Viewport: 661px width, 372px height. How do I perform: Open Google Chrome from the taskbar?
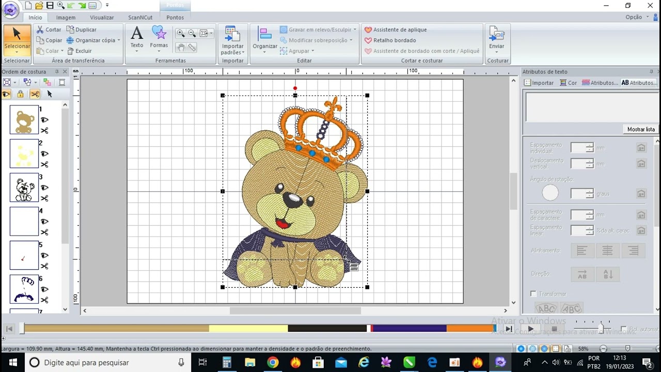coord(273,362)
